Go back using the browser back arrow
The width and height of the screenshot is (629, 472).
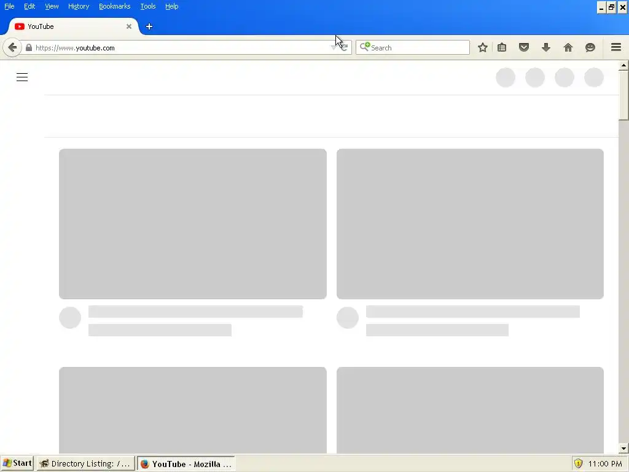pos(12,48)
